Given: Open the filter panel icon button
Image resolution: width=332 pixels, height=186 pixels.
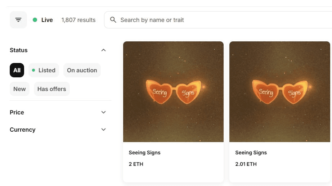Looking at the screenshot, I should [x=18, y=20].
